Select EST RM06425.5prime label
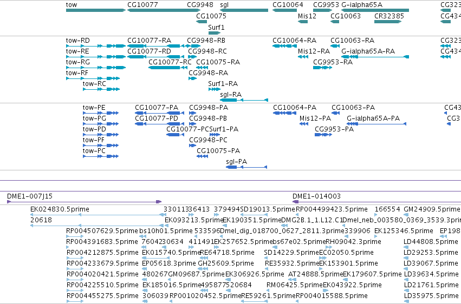Viewport: 461px width, 304px height. (295, 285)
